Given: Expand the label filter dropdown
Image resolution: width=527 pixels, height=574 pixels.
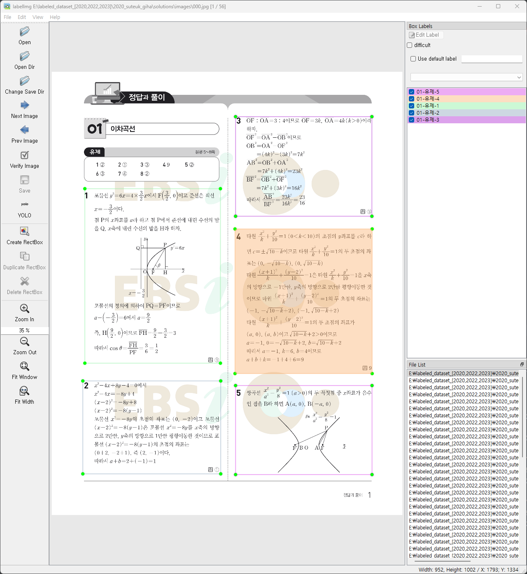Looking at the screenshot, I should pos(466,77).
